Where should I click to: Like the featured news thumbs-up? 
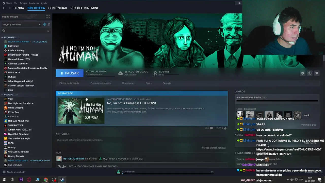pyautogui.click(x=225, y=128)
